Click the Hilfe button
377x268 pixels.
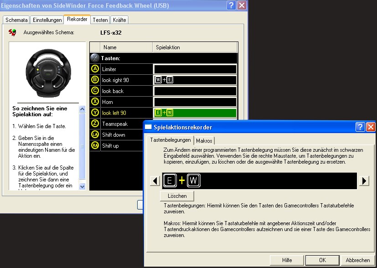point(287,260)
